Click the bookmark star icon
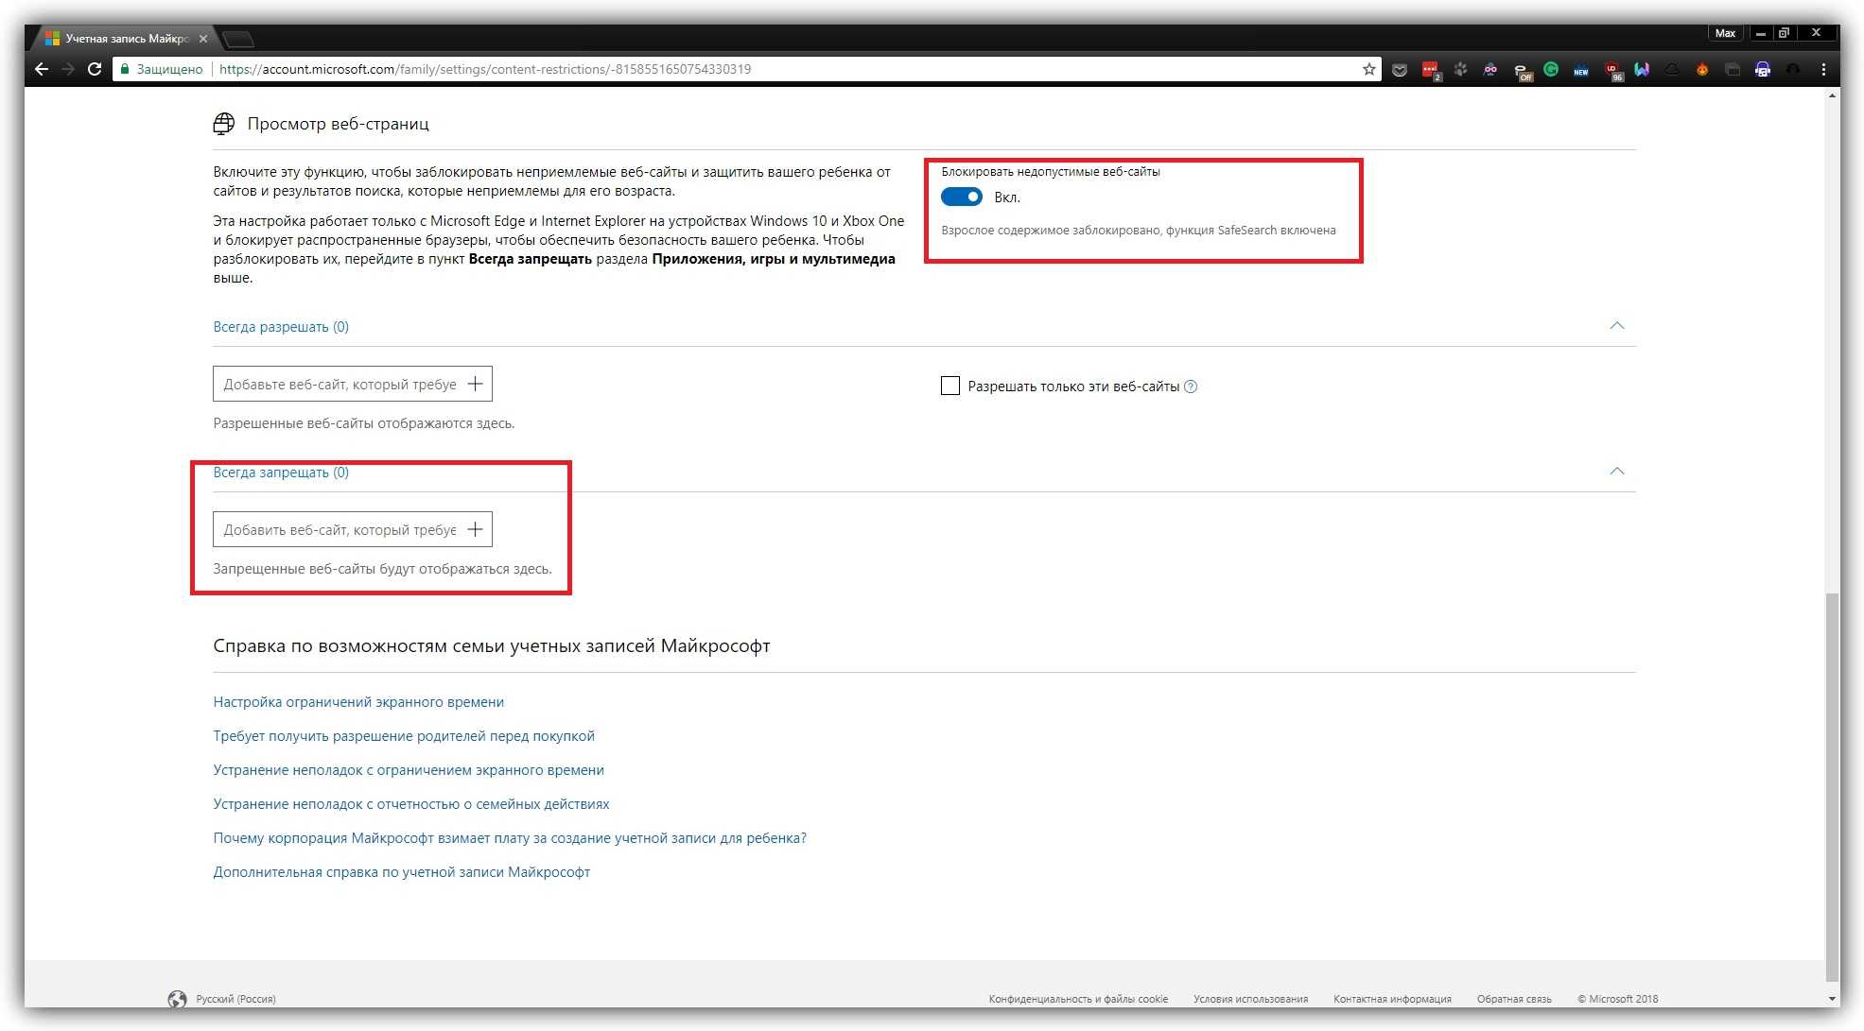1864x1031 pixels. click(1368, 69)
